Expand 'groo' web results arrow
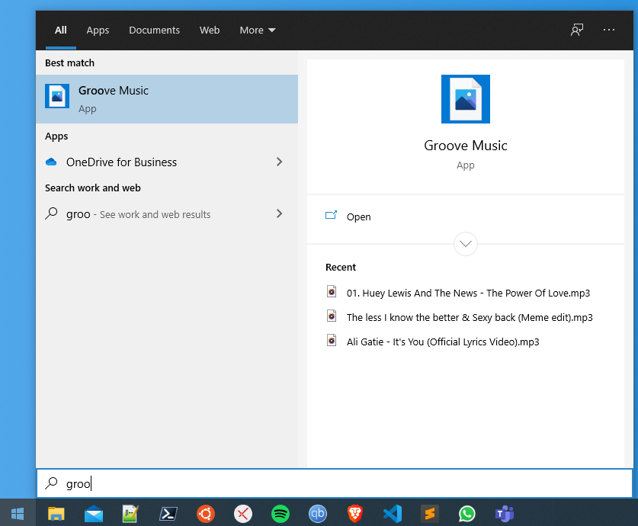The height and width of the screenshot is (526, 638). click(x=279, y=214)
